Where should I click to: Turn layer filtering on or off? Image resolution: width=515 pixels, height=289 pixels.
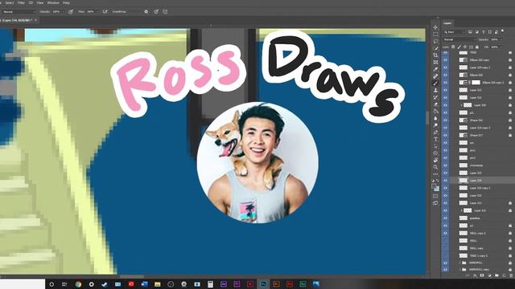coord(502,31)
